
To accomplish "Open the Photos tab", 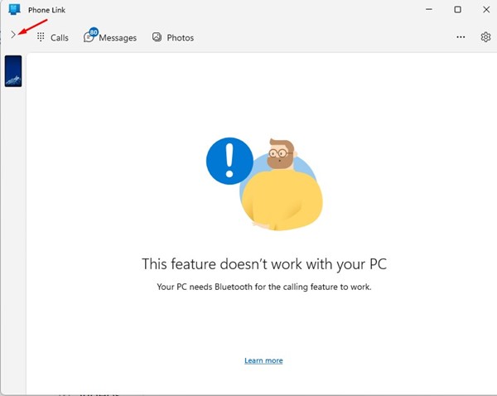I will (173, 37).
